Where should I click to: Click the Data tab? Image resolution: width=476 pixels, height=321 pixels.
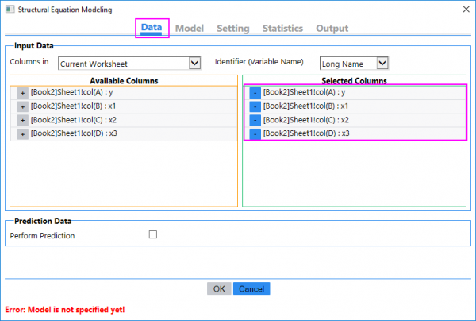(x=152, y=29)
